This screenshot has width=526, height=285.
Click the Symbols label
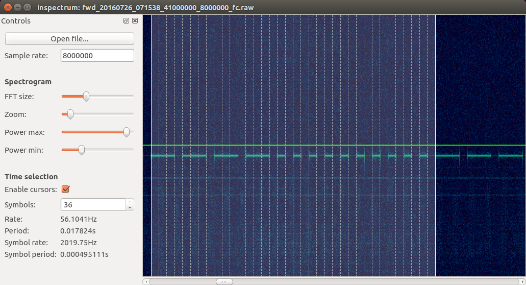(20, 205)
